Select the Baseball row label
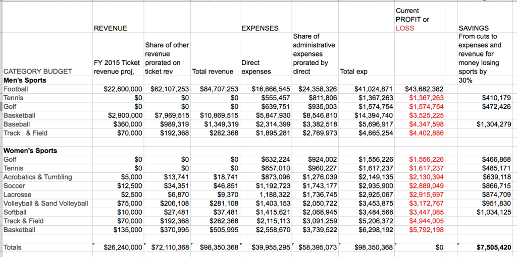517x257 pixels. click(x=17, y=124)
